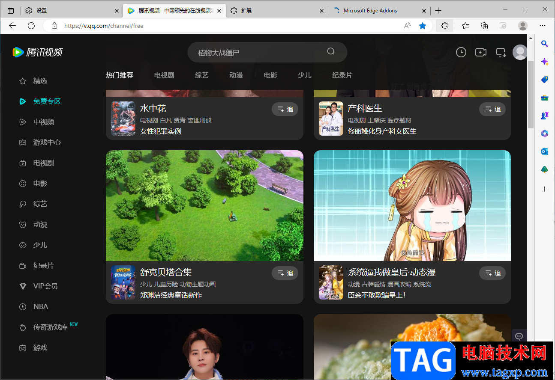This screenshot has width=555, height=380.
Task: Open a new browser tab
Action: coord(438,11)
